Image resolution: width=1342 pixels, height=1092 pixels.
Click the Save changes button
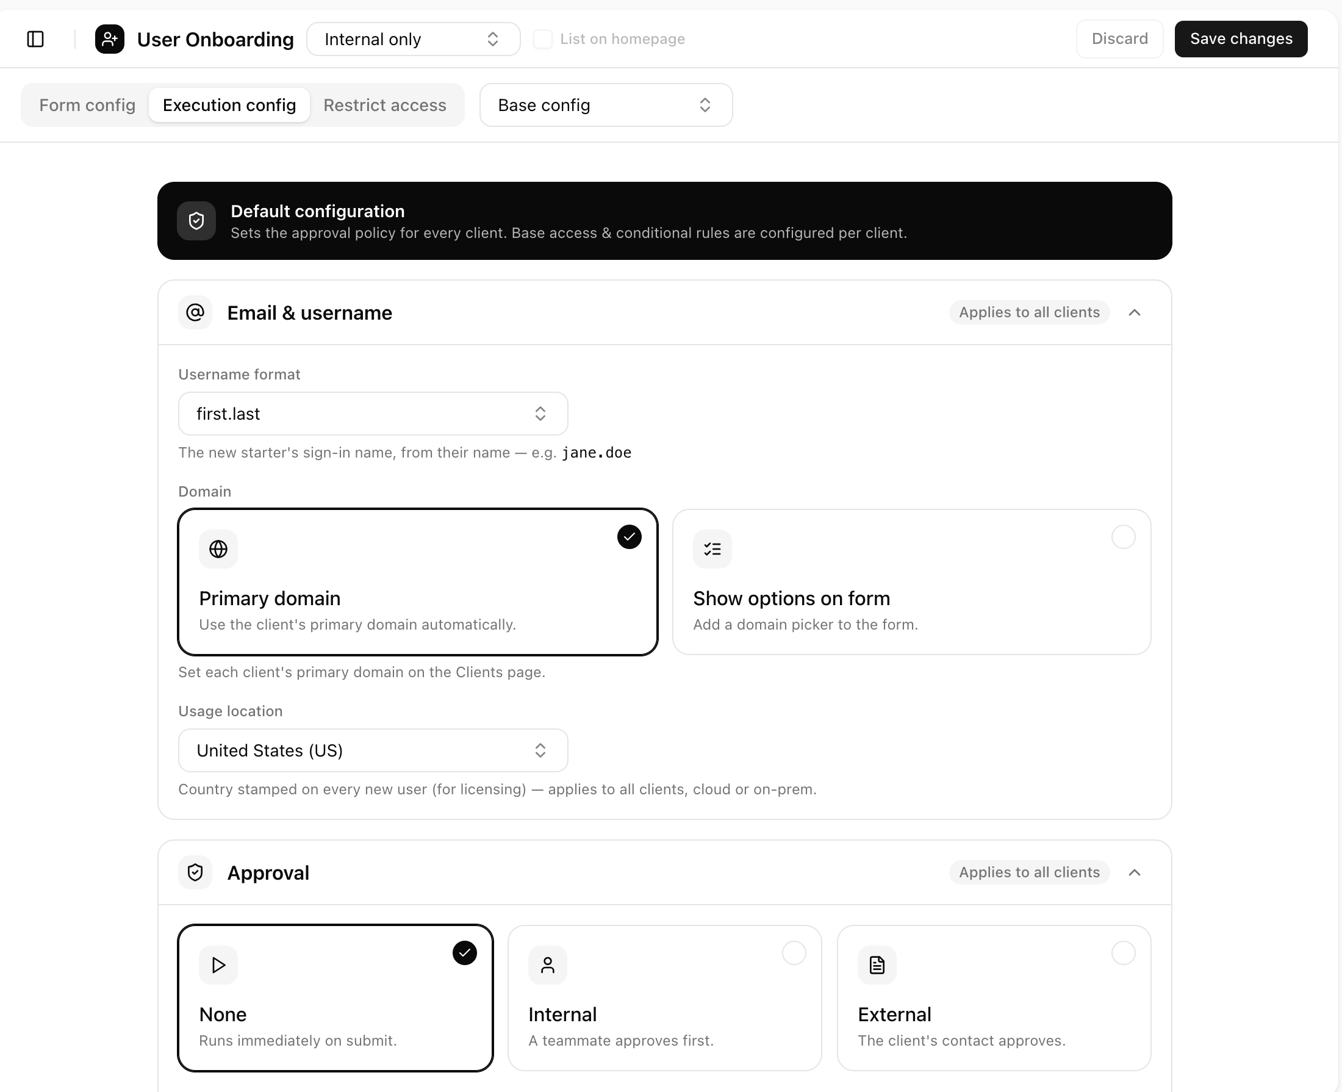tap(1241, 39)
